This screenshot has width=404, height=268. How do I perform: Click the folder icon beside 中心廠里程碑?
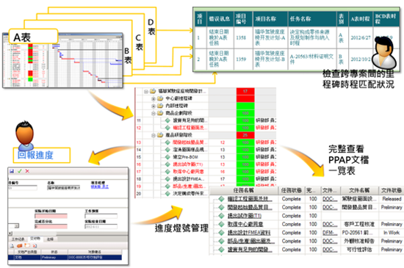(x=160, y=98)
